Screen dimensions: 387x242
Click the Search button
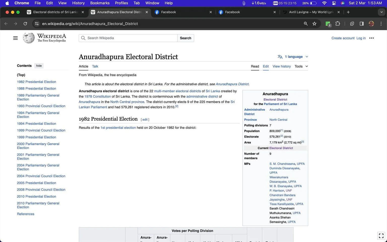tap(185, 38)
